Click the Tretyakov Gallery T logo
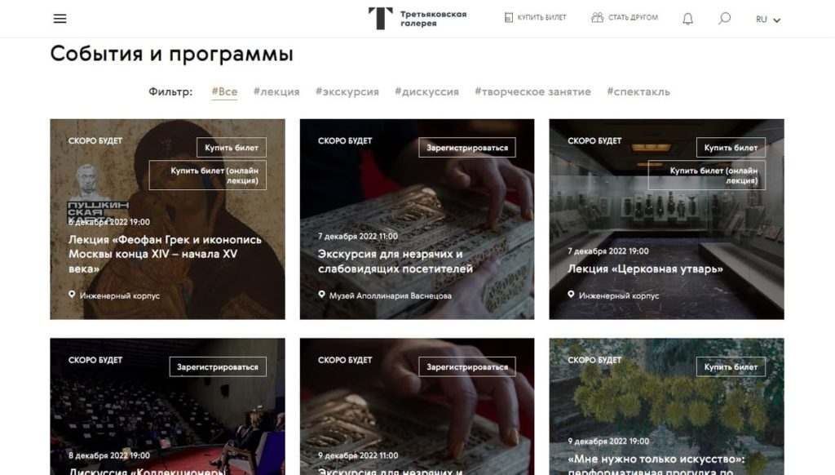Viewport: 835px width, 475px height. pos(380,18)
